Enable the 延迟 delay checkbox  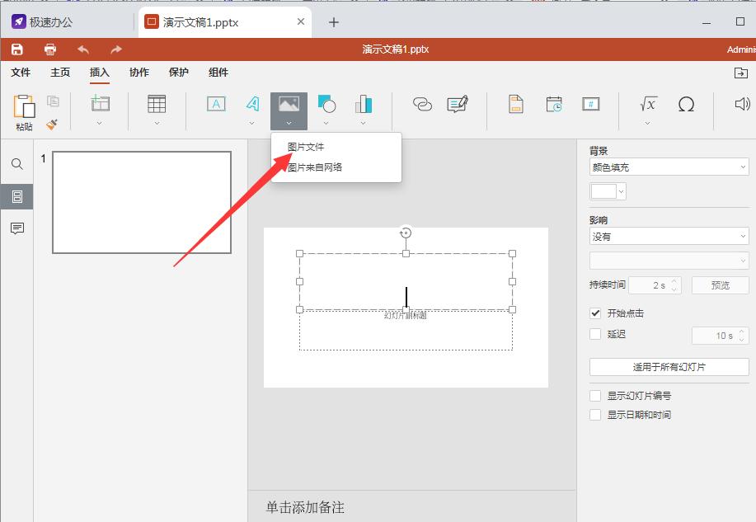point(595,334)
